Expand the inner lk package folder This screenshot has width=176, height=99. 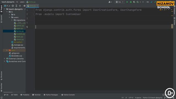[9, 15]
